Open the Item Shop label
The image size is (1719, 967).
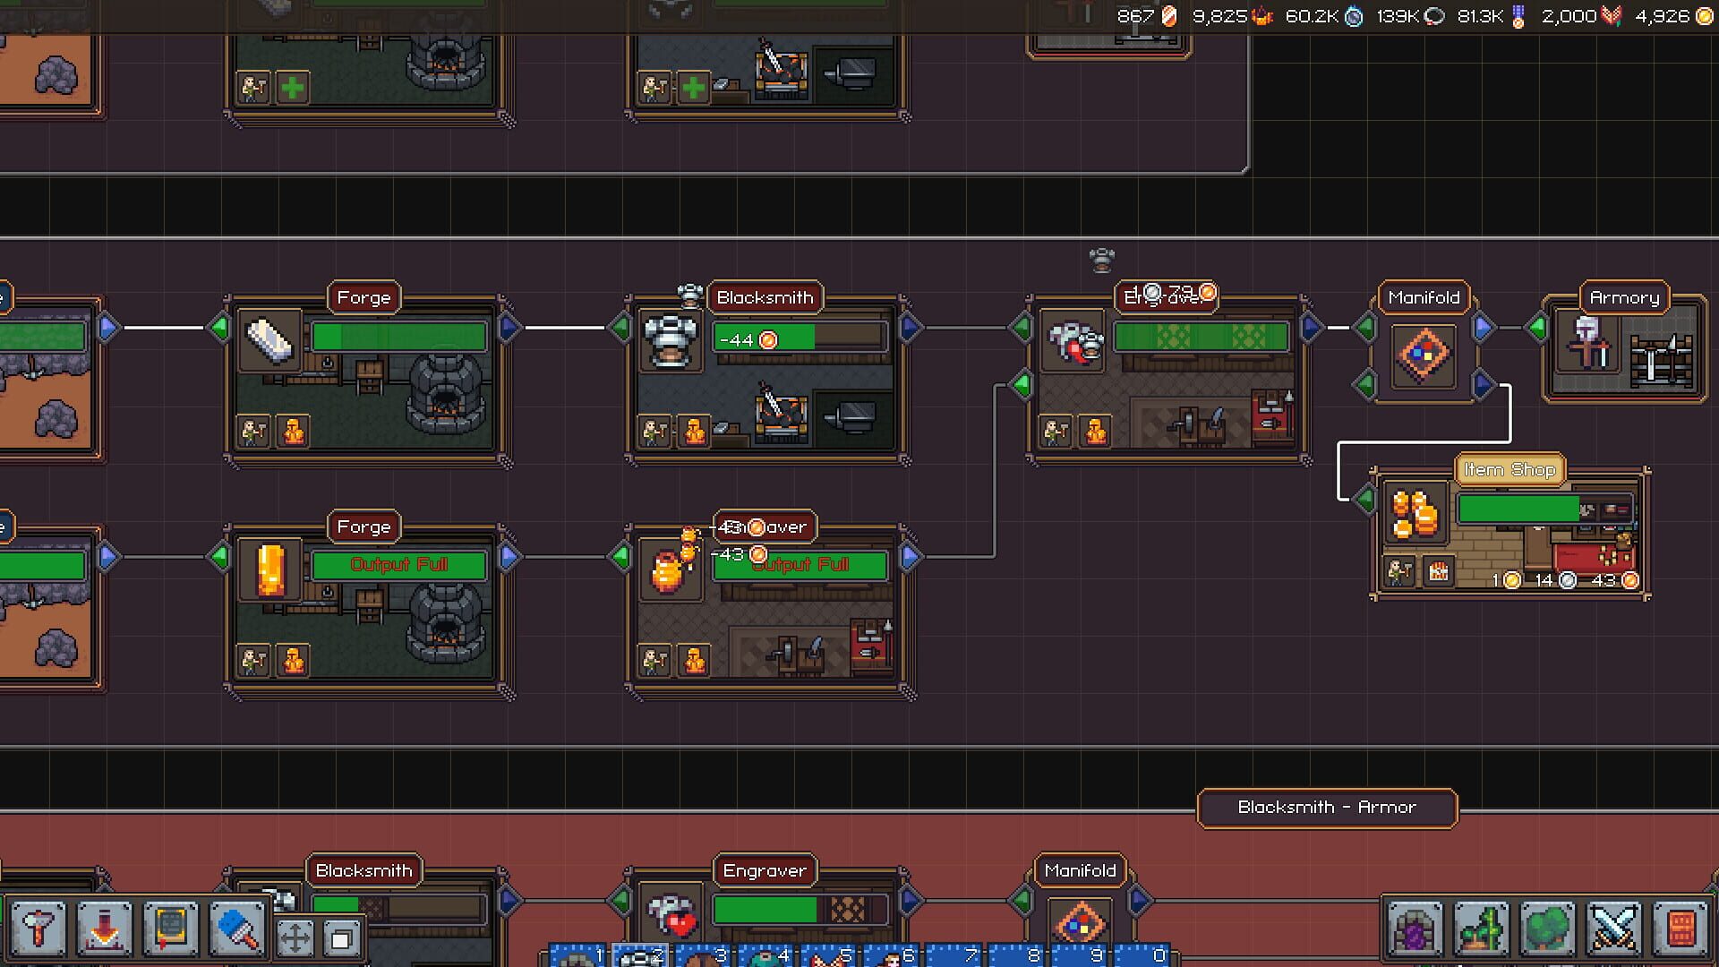pyautogui.click(x=1509, y=469)
